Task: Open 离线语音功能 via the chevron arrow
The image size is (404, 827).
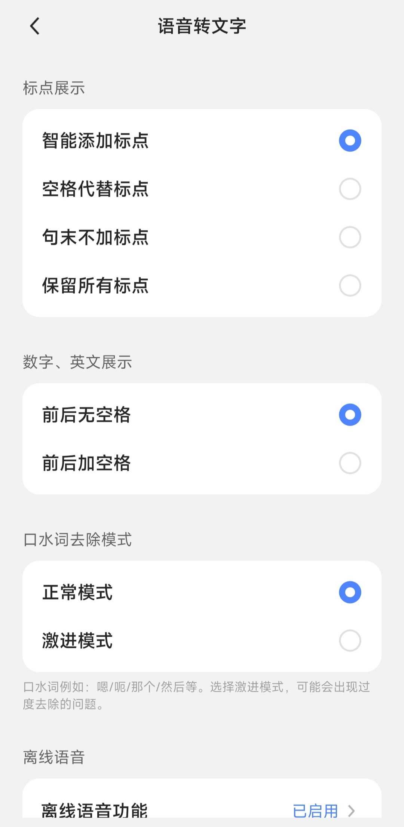Action: pyautogui.click(x=351, y=811)
